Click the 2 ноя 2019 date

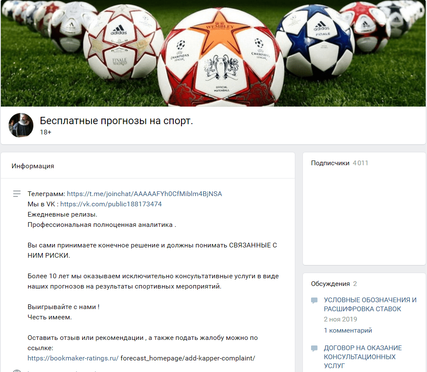pyautogui.click(x=341, y=319)
